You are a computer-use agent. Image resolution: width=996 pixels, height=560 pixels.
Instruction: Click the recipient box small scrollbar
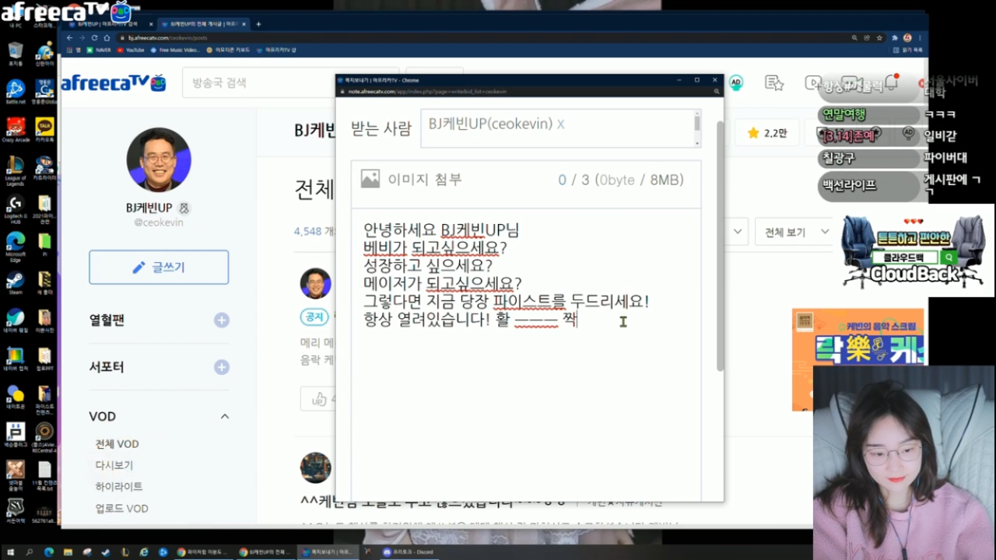click(x=697, y=124)
